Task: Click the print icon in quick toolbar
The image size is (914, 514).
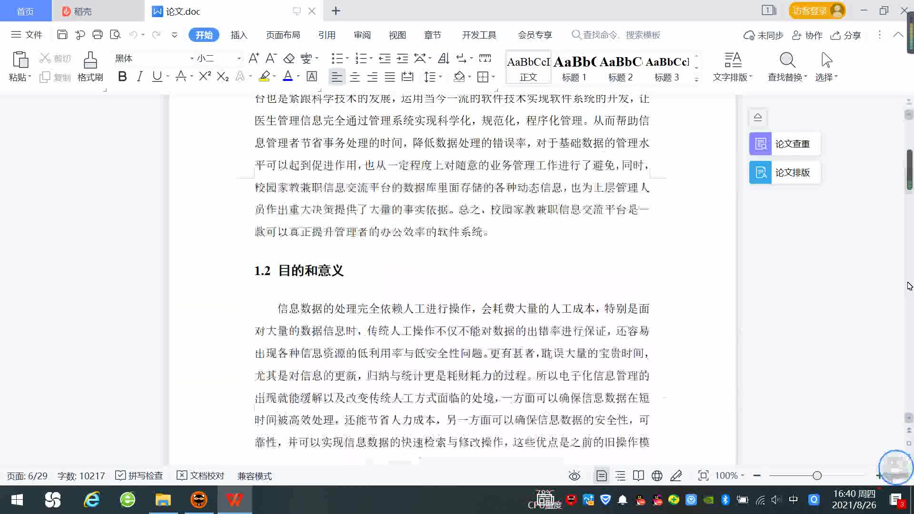Action: (98, 35)
